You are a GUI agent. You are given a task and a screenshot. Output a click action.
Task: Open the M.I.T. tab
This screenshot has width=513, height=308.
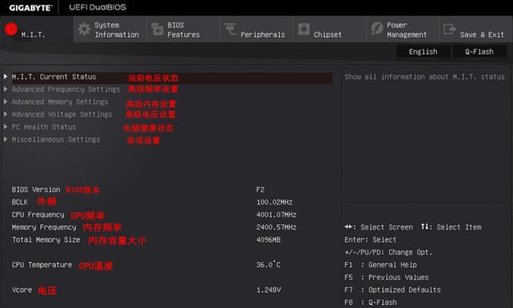tap(37, 29)
